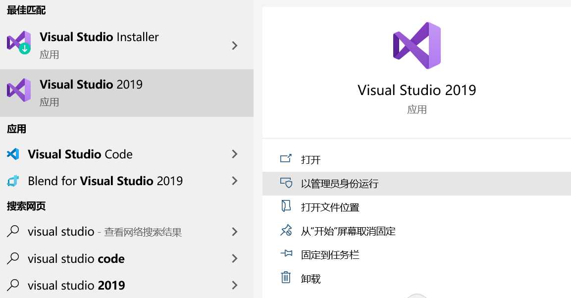This screenshot has height=298, width=571.
Task: Click 'visual studio' web search suggestion
Action: coord(127,231)
